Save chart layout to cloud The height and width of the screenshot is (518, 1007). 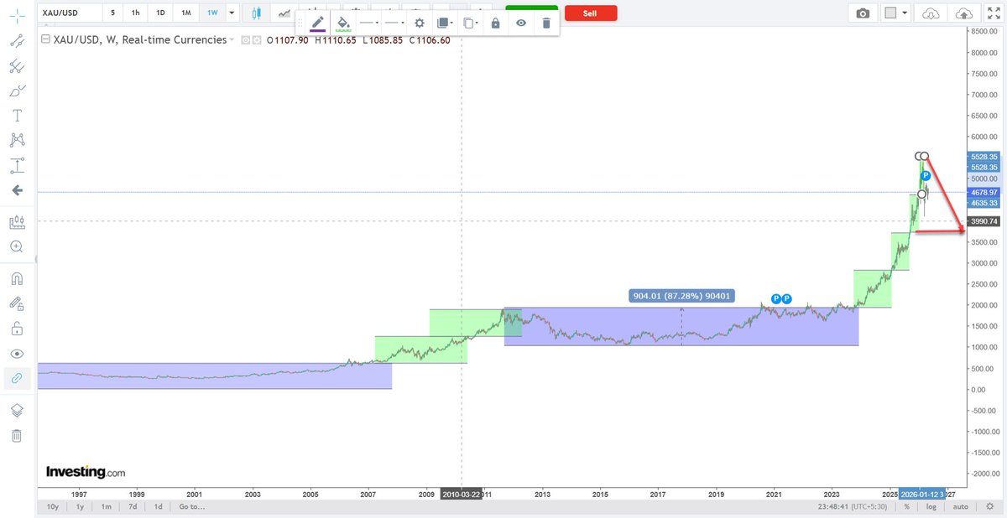tap(964, 13)
